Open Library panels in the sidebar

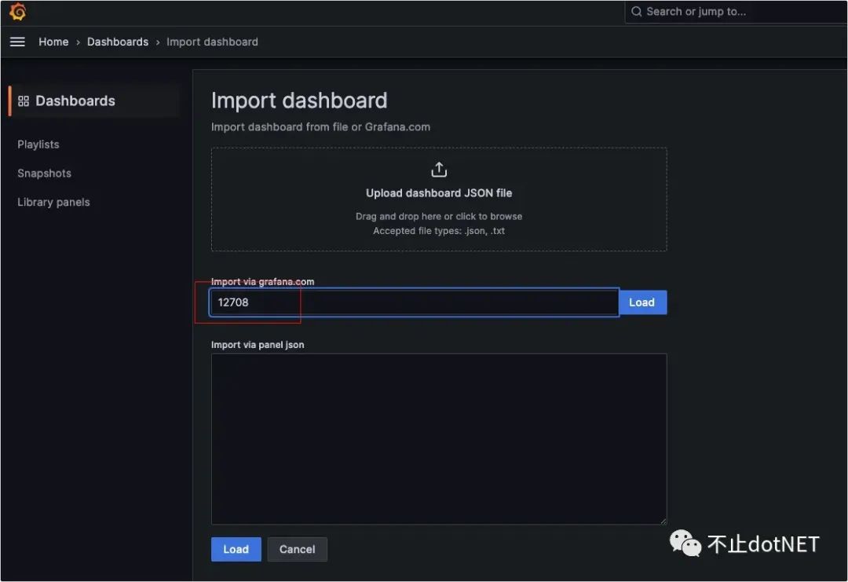tap(53, 203)
